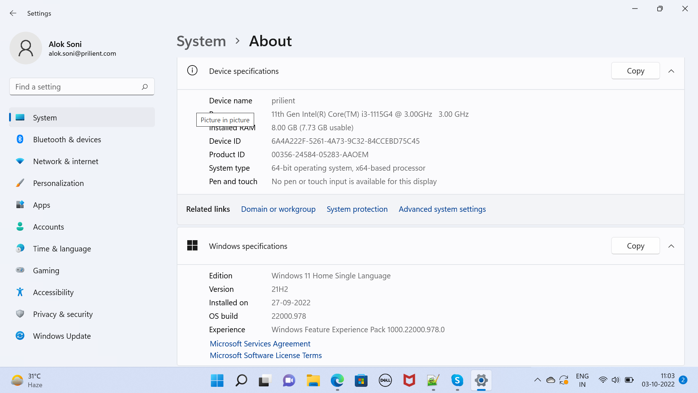Click the Windows Start button

217,380
